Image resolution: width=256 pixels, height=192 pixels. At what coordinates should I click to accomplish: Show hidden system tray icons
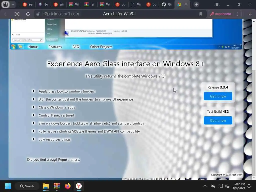coord(205,186)
